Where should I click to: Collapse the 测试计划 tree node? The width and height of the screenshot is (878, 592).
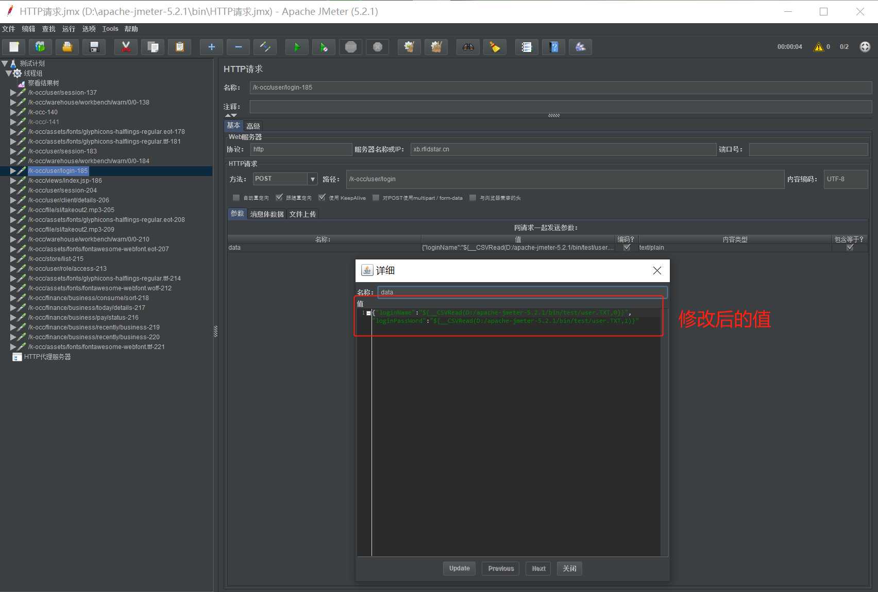pyautogui.click(x=5, y=63)
